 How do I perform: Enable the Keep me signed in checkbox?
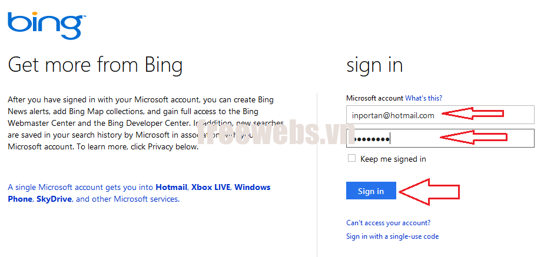tap(352, 158)
